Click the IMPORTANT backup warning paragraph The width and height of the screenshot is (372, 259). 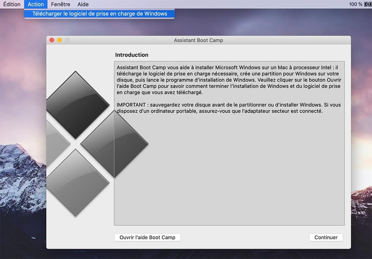point(229,108)
